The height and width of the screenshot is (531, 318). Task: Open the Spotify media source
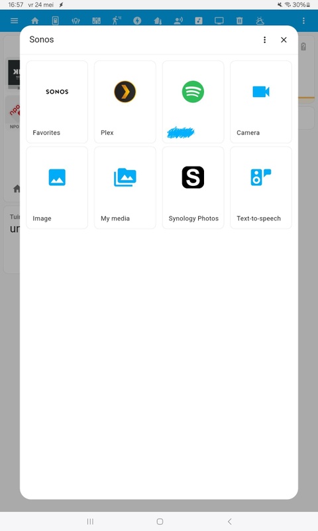click(x=193, y=102)
